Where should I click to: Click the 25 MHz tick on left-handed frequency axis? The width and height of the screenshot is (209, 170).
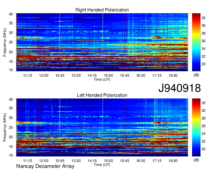point(11,127)
